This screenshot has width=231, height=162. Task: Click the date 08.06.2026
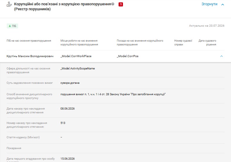click(x=67, y=109)
